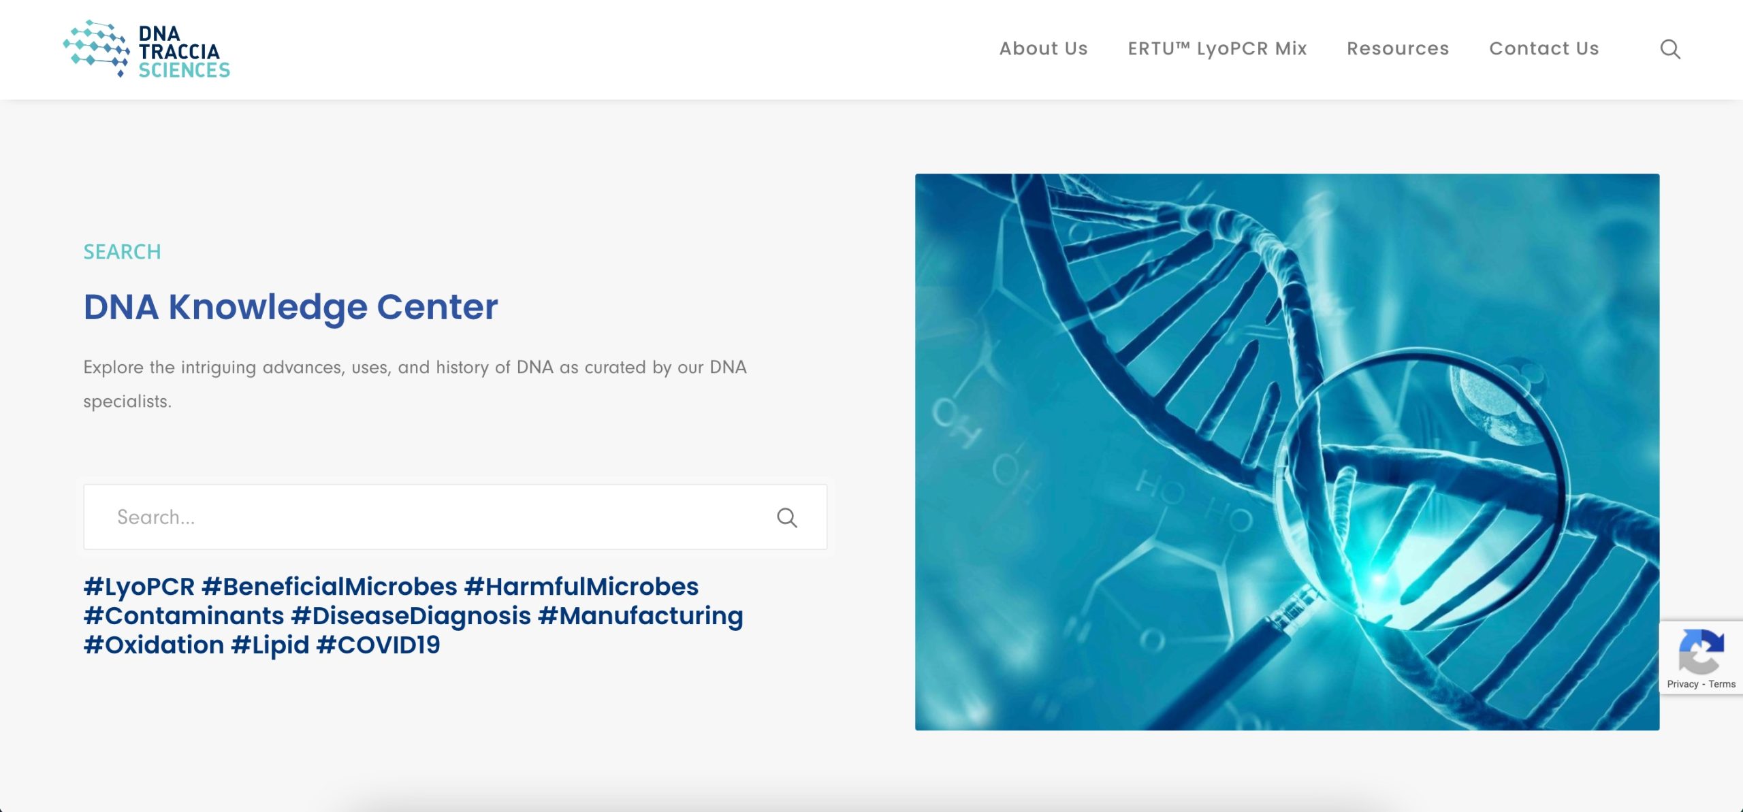
Task: Open the ERTU™ LyoPCR Mix menu
Action: [x=1217, y=49]
